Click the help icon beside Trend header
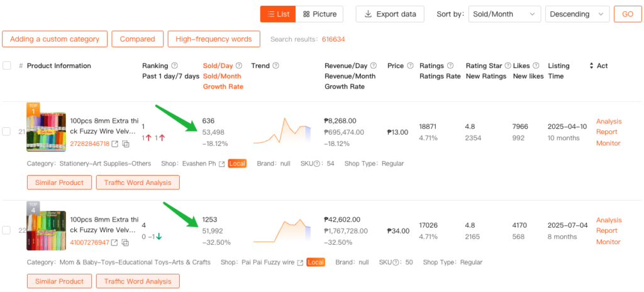 coord(276,66)
